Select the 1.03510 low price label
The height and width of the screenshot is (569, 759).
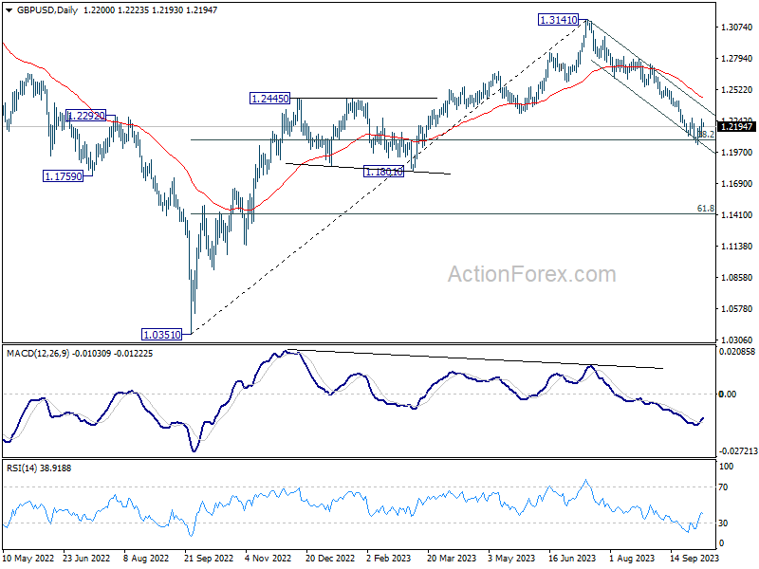(x=162, y=335)
